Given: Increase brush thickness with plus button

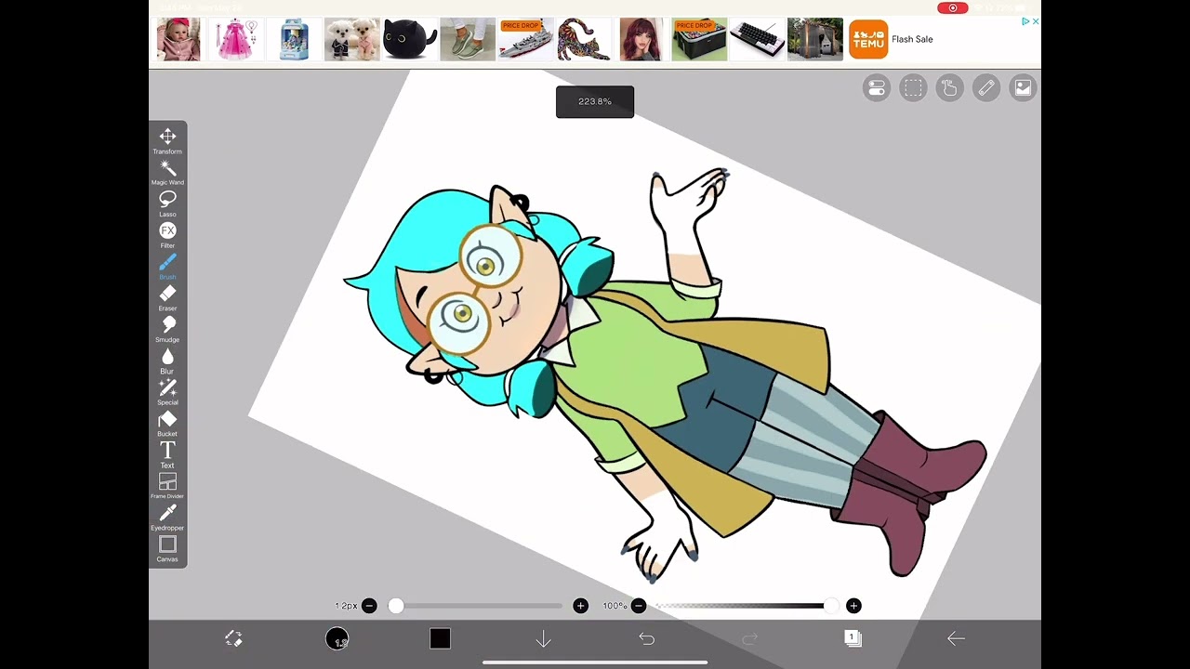Looking at the screenshot, I should click(x=581, y=606).
